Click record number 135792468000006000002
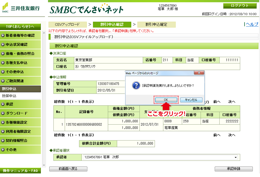The height and width of the screenshot is (177, 260). click(84, 124)
